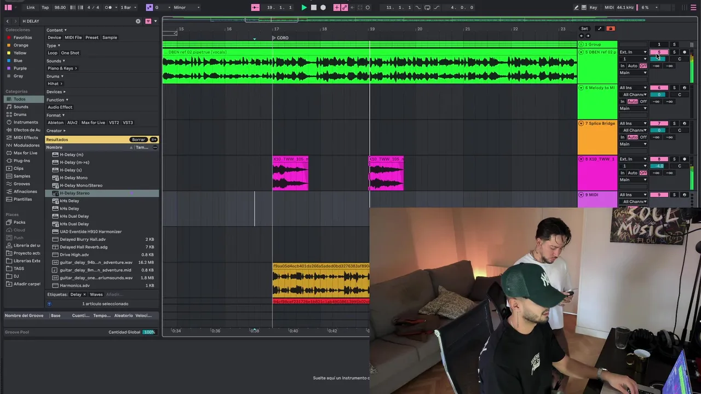Viewport: 701px width, 394px height.
Task: Click the Tap tempo button
Action: tap(45, 7)
